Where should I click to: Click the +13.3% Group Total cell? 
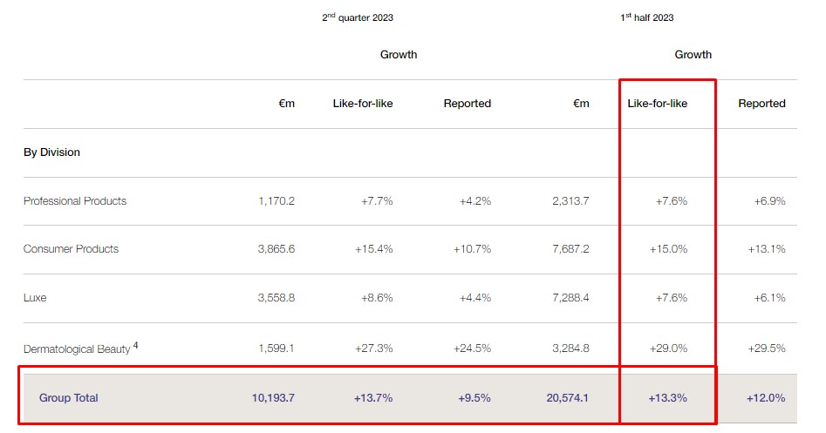tap(668, 398)
